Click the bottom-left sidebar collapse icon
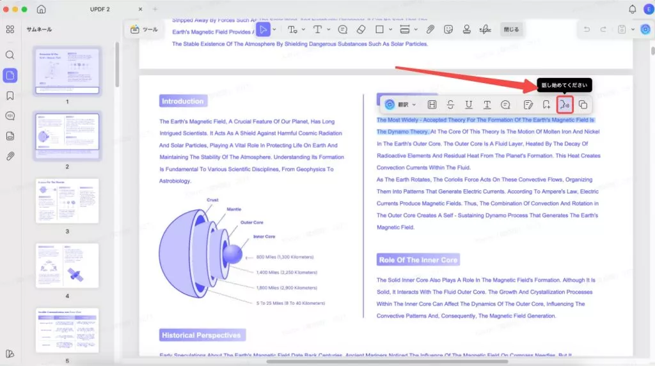This screenshot has height=366, width=655. coord(10,354)
